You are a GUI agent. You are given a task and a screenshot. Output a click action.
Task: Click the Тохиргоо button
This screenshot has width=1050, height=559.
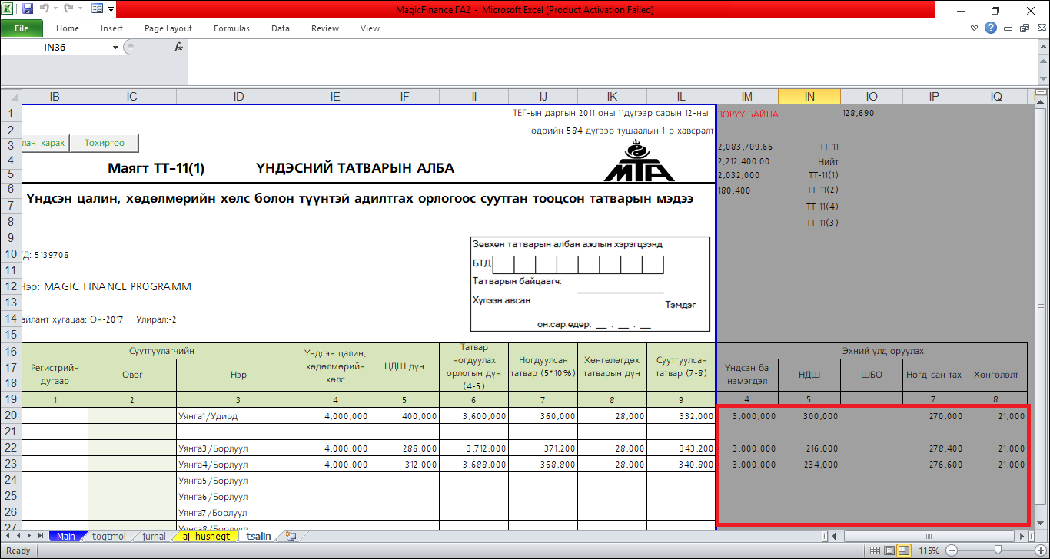click(x=105, y=143)
